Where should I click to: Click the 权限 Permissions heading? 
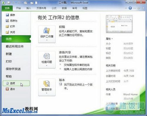coord(62,27)
